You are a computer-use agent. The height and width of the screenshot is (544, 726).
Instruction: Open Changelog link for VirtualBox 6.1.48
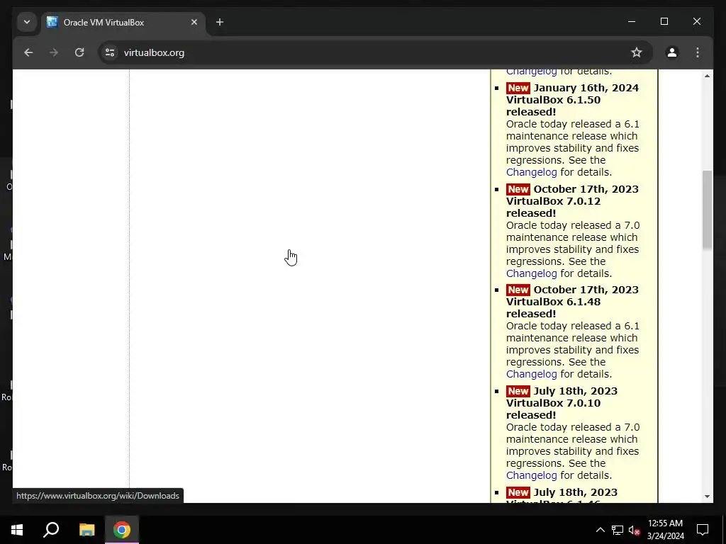click(531, 374)
